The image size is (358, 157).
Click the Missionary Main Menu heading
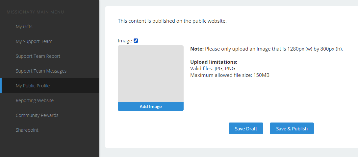(x=35, y=12)
